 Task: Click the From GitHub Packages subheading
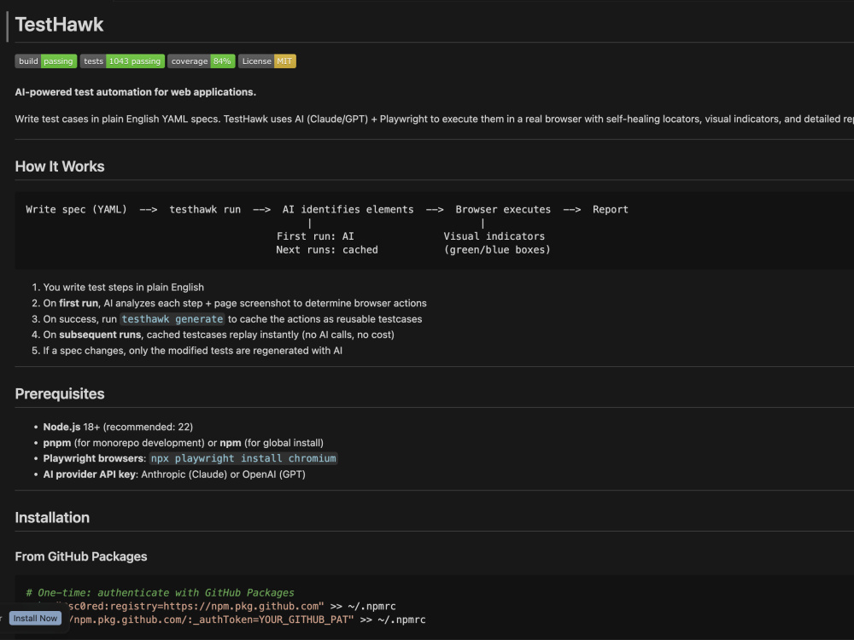tap(81, 556)
